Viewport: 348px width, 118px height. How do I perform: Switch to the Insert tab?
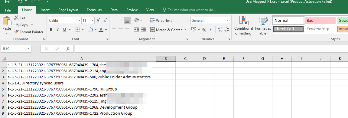(x=45, y=10)
